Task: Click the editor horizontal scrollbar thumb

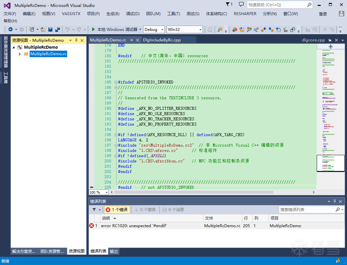Action: click(193, 192)
